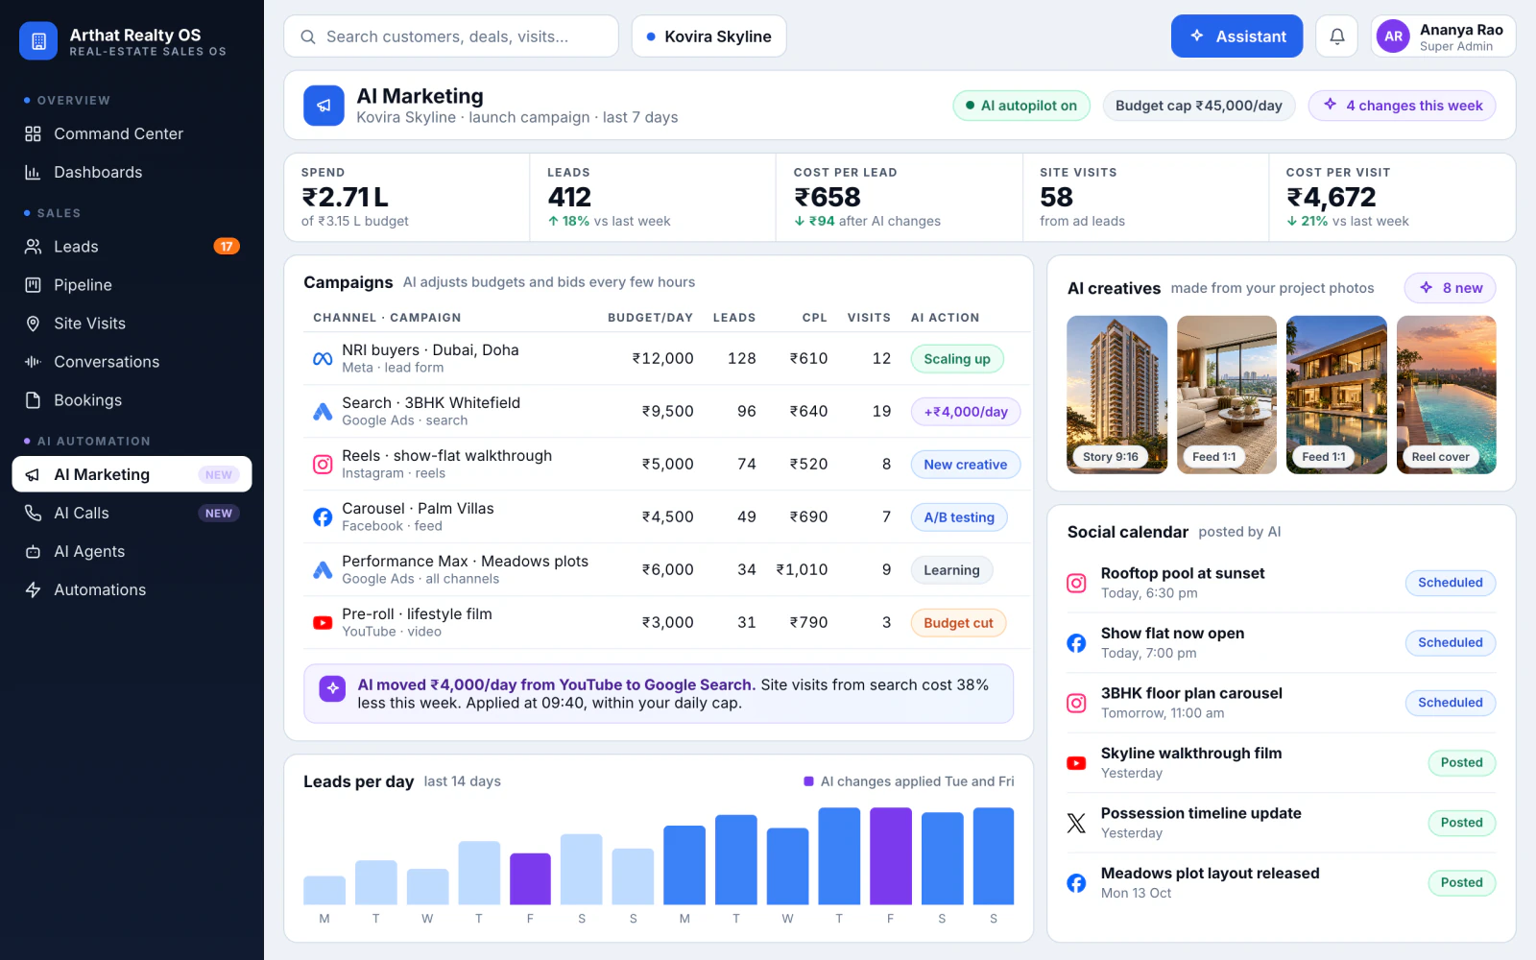
Task: Click the search magnifier icon
Action: (x=308, y=36)
